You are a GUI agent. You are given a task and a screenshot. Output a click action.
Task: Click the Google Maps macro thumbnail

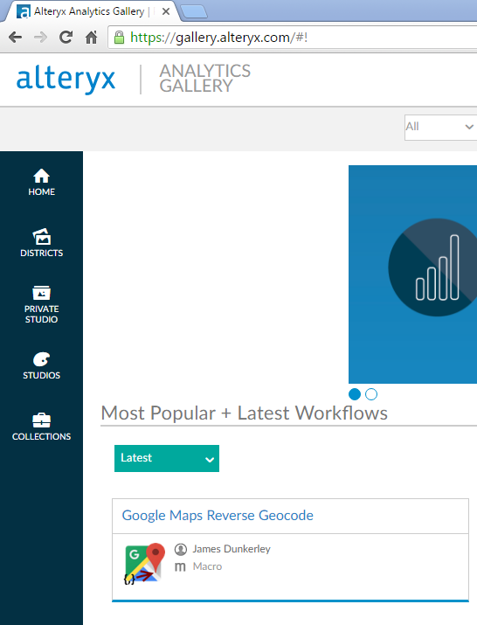[x=144, y=563]
